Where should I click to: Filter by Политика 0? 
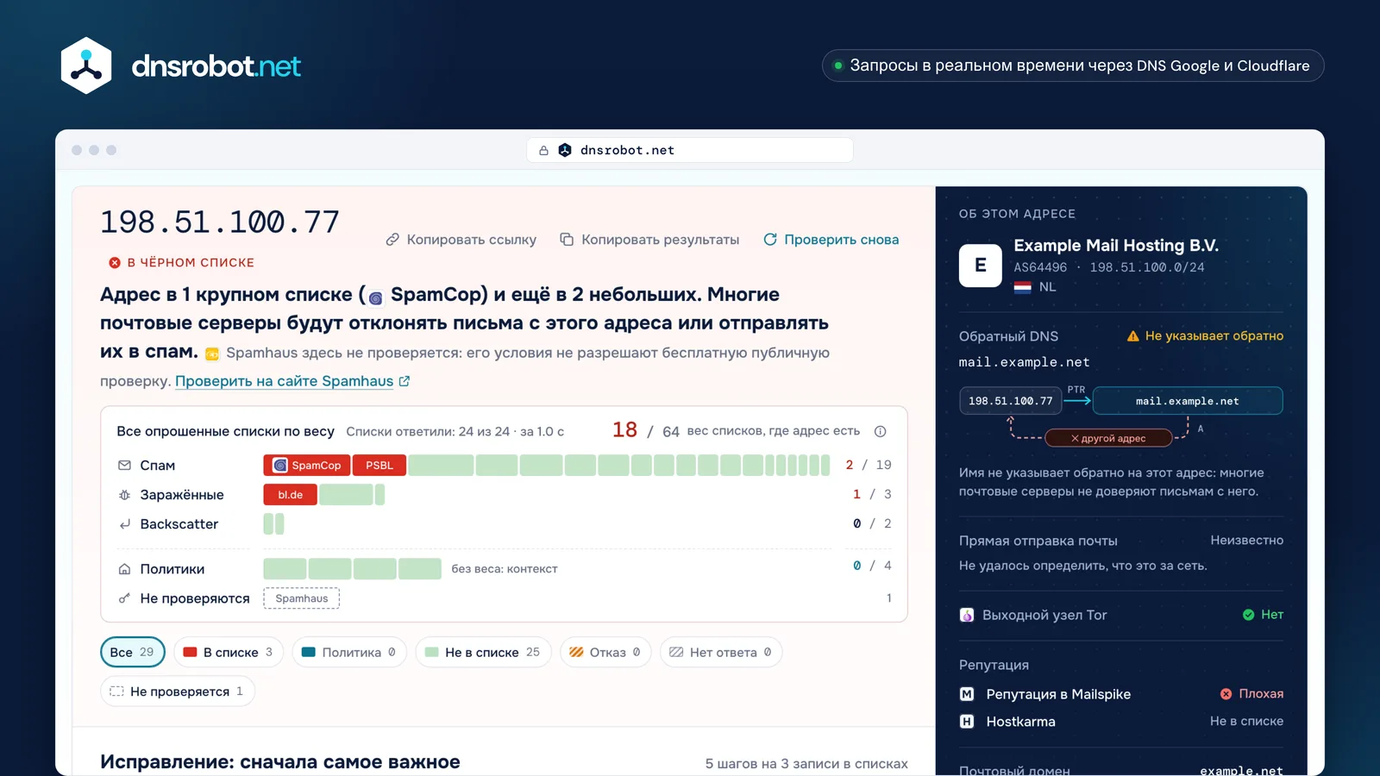(348, 653)
